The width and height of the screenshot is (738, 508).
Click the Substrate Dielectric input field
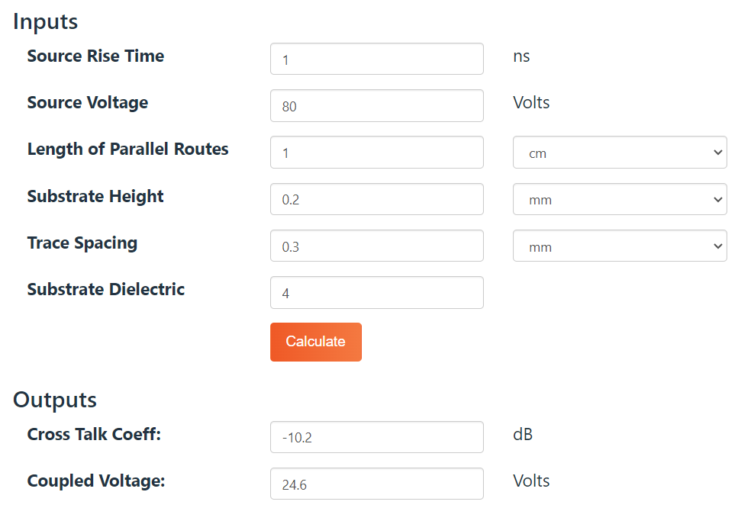[x=376, y=293]
